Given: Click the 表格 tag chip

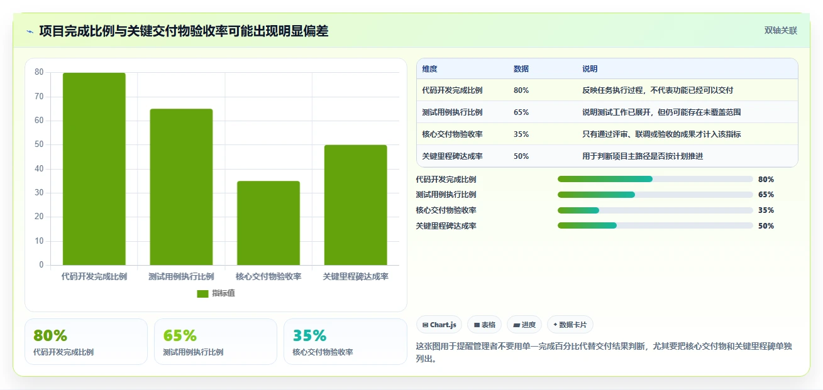Looking at the screenshot, I should coord(484,325).
